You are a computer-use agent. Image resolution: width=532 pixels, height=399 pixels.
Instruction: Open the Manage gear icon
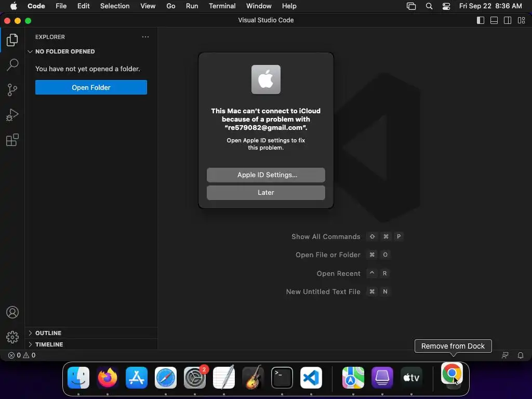click(12, 337)
